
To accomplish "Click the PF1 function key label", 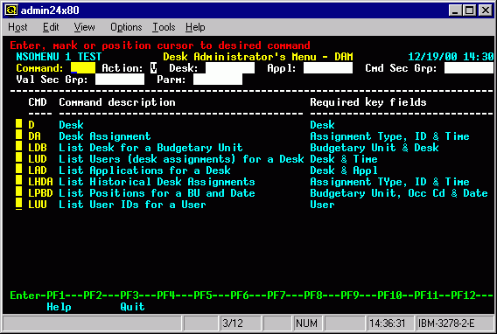I will point(56,296).
